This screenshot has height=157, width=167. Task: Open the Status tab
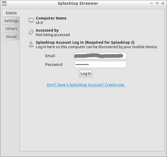pyautogui.click(x=11, y=13)
